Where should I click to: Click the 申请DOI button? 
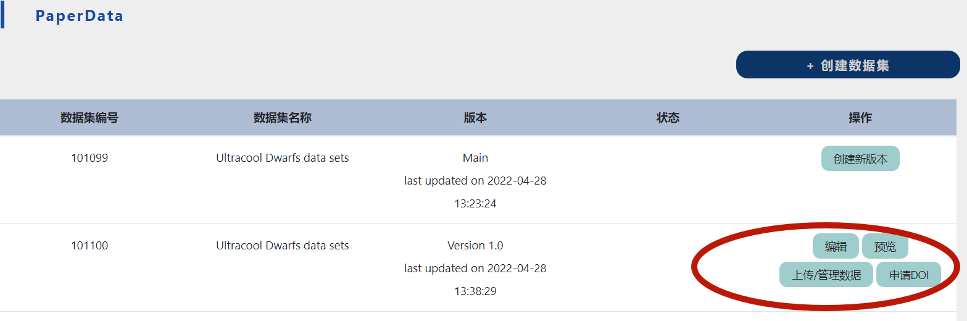(x=908, y=275)
